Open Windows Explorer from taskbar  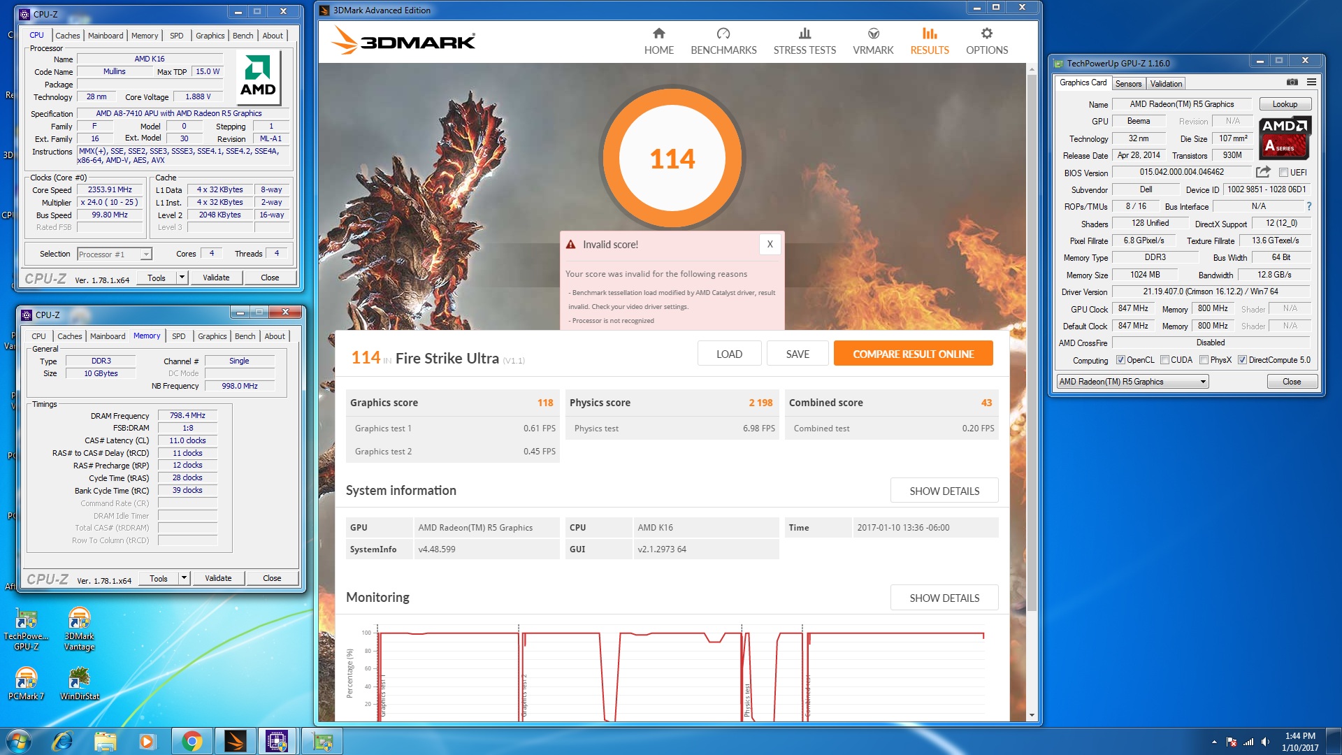[105, 741]
